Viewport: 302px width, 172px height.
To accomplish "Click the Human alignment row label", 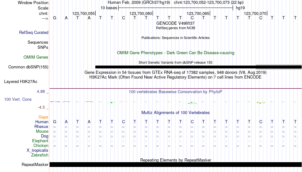I will pyautogui.click(x=42, y=122).
